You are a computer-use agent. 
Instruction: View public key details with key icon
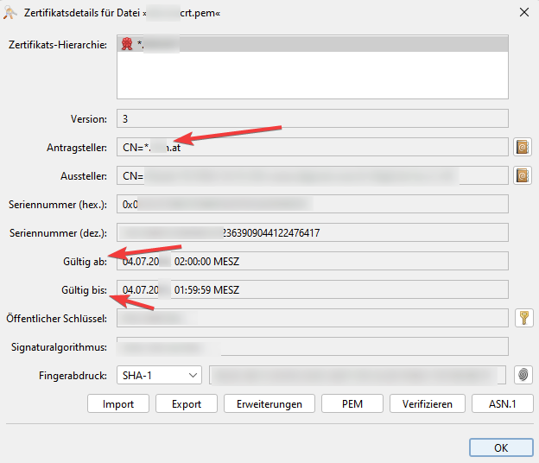[523, 318]
